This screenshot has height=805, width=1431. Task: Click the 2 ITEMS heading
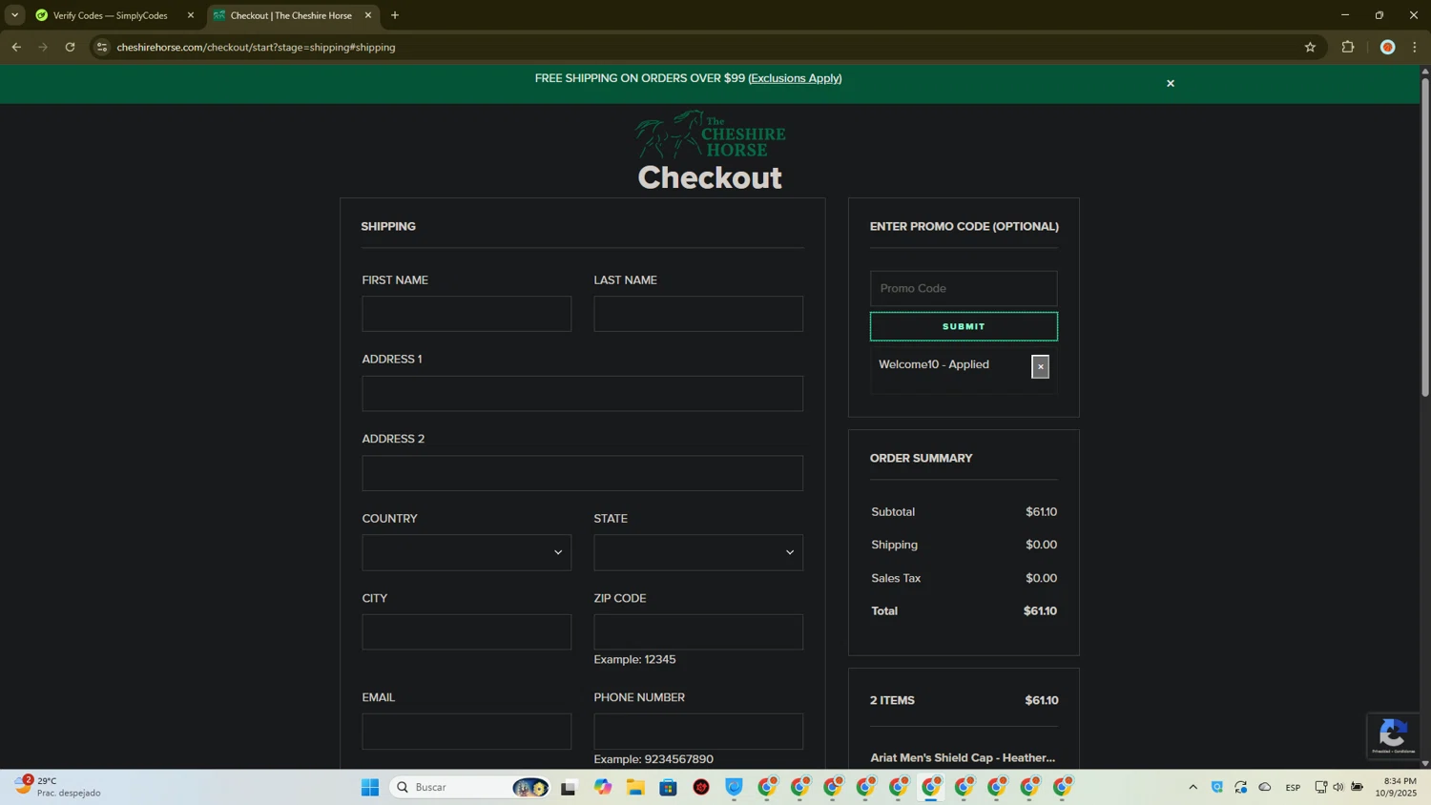click(x=892, y=700)
